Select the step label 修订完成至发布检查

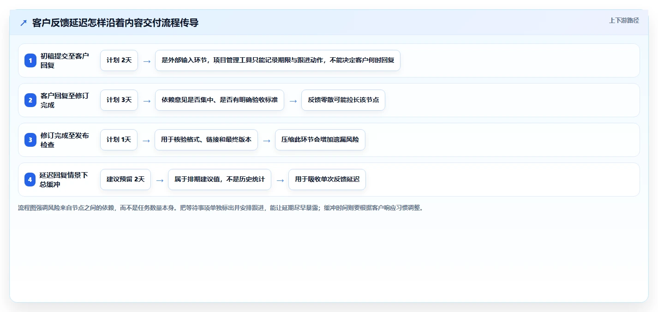(x=65, y=140)
